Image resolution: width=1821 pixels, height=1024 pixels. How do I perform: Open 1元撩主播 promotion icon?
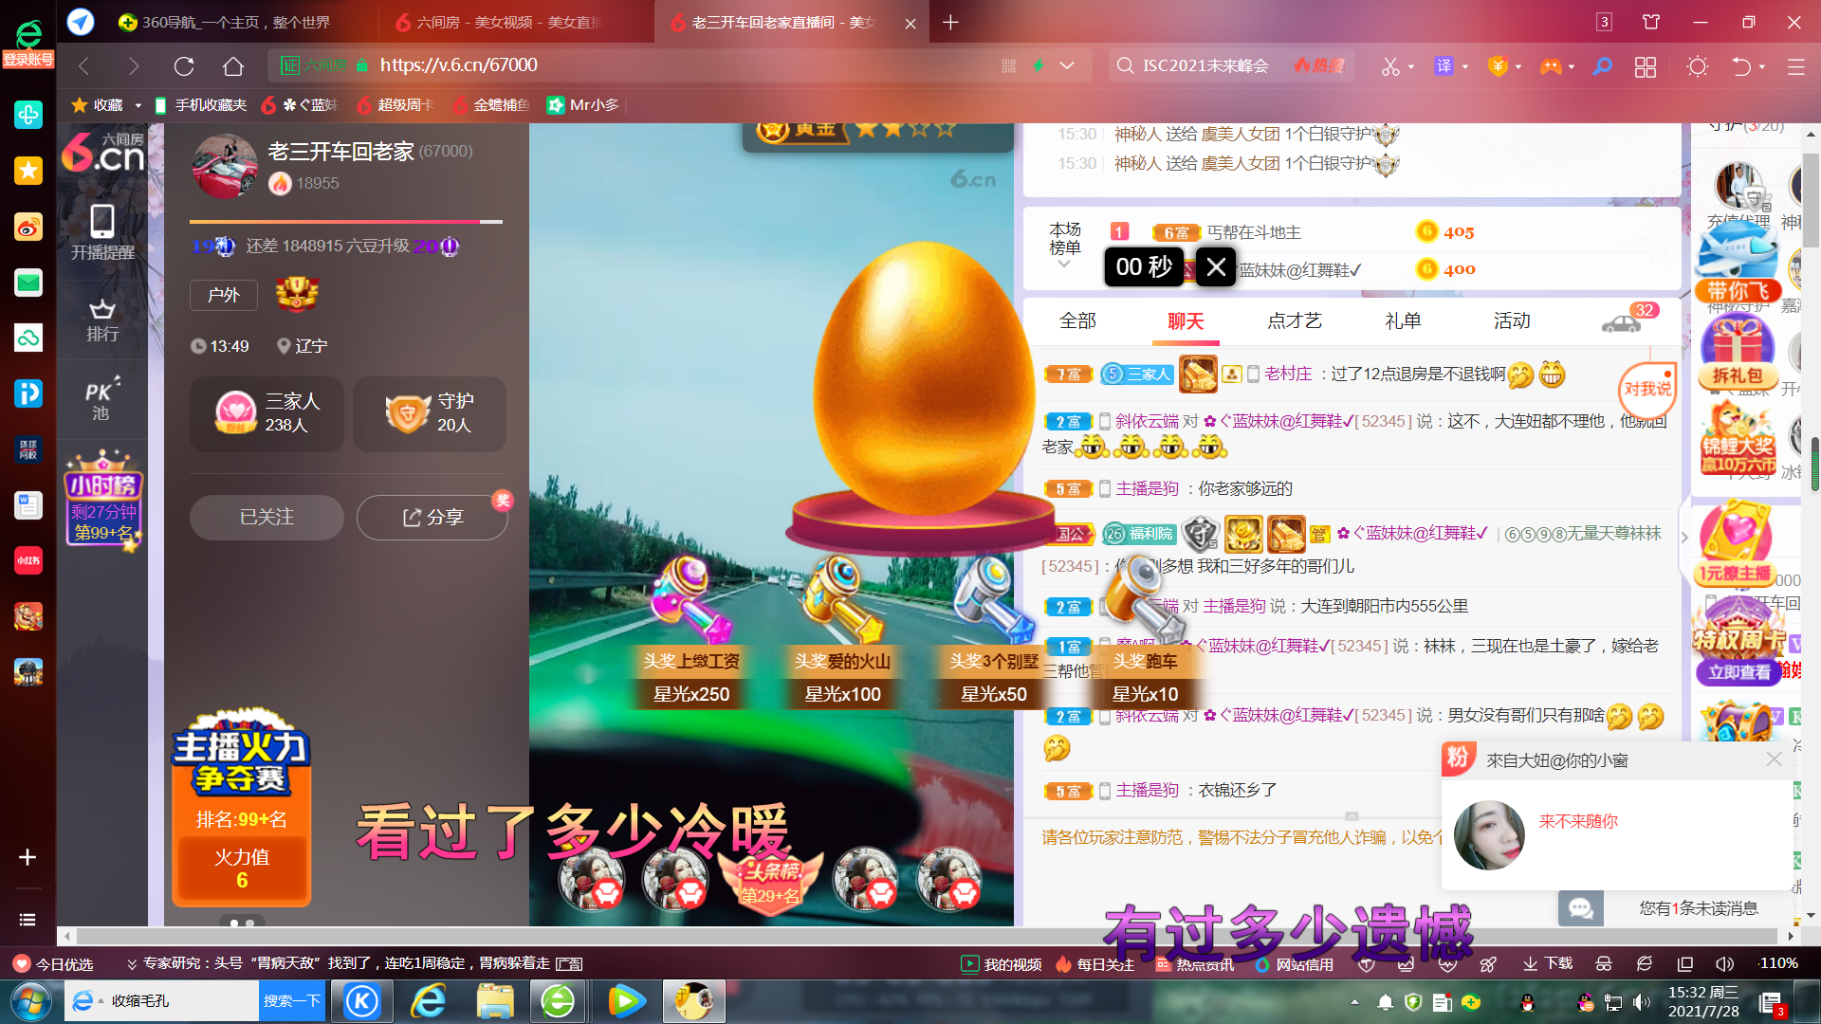click(x=1735, y=542)
